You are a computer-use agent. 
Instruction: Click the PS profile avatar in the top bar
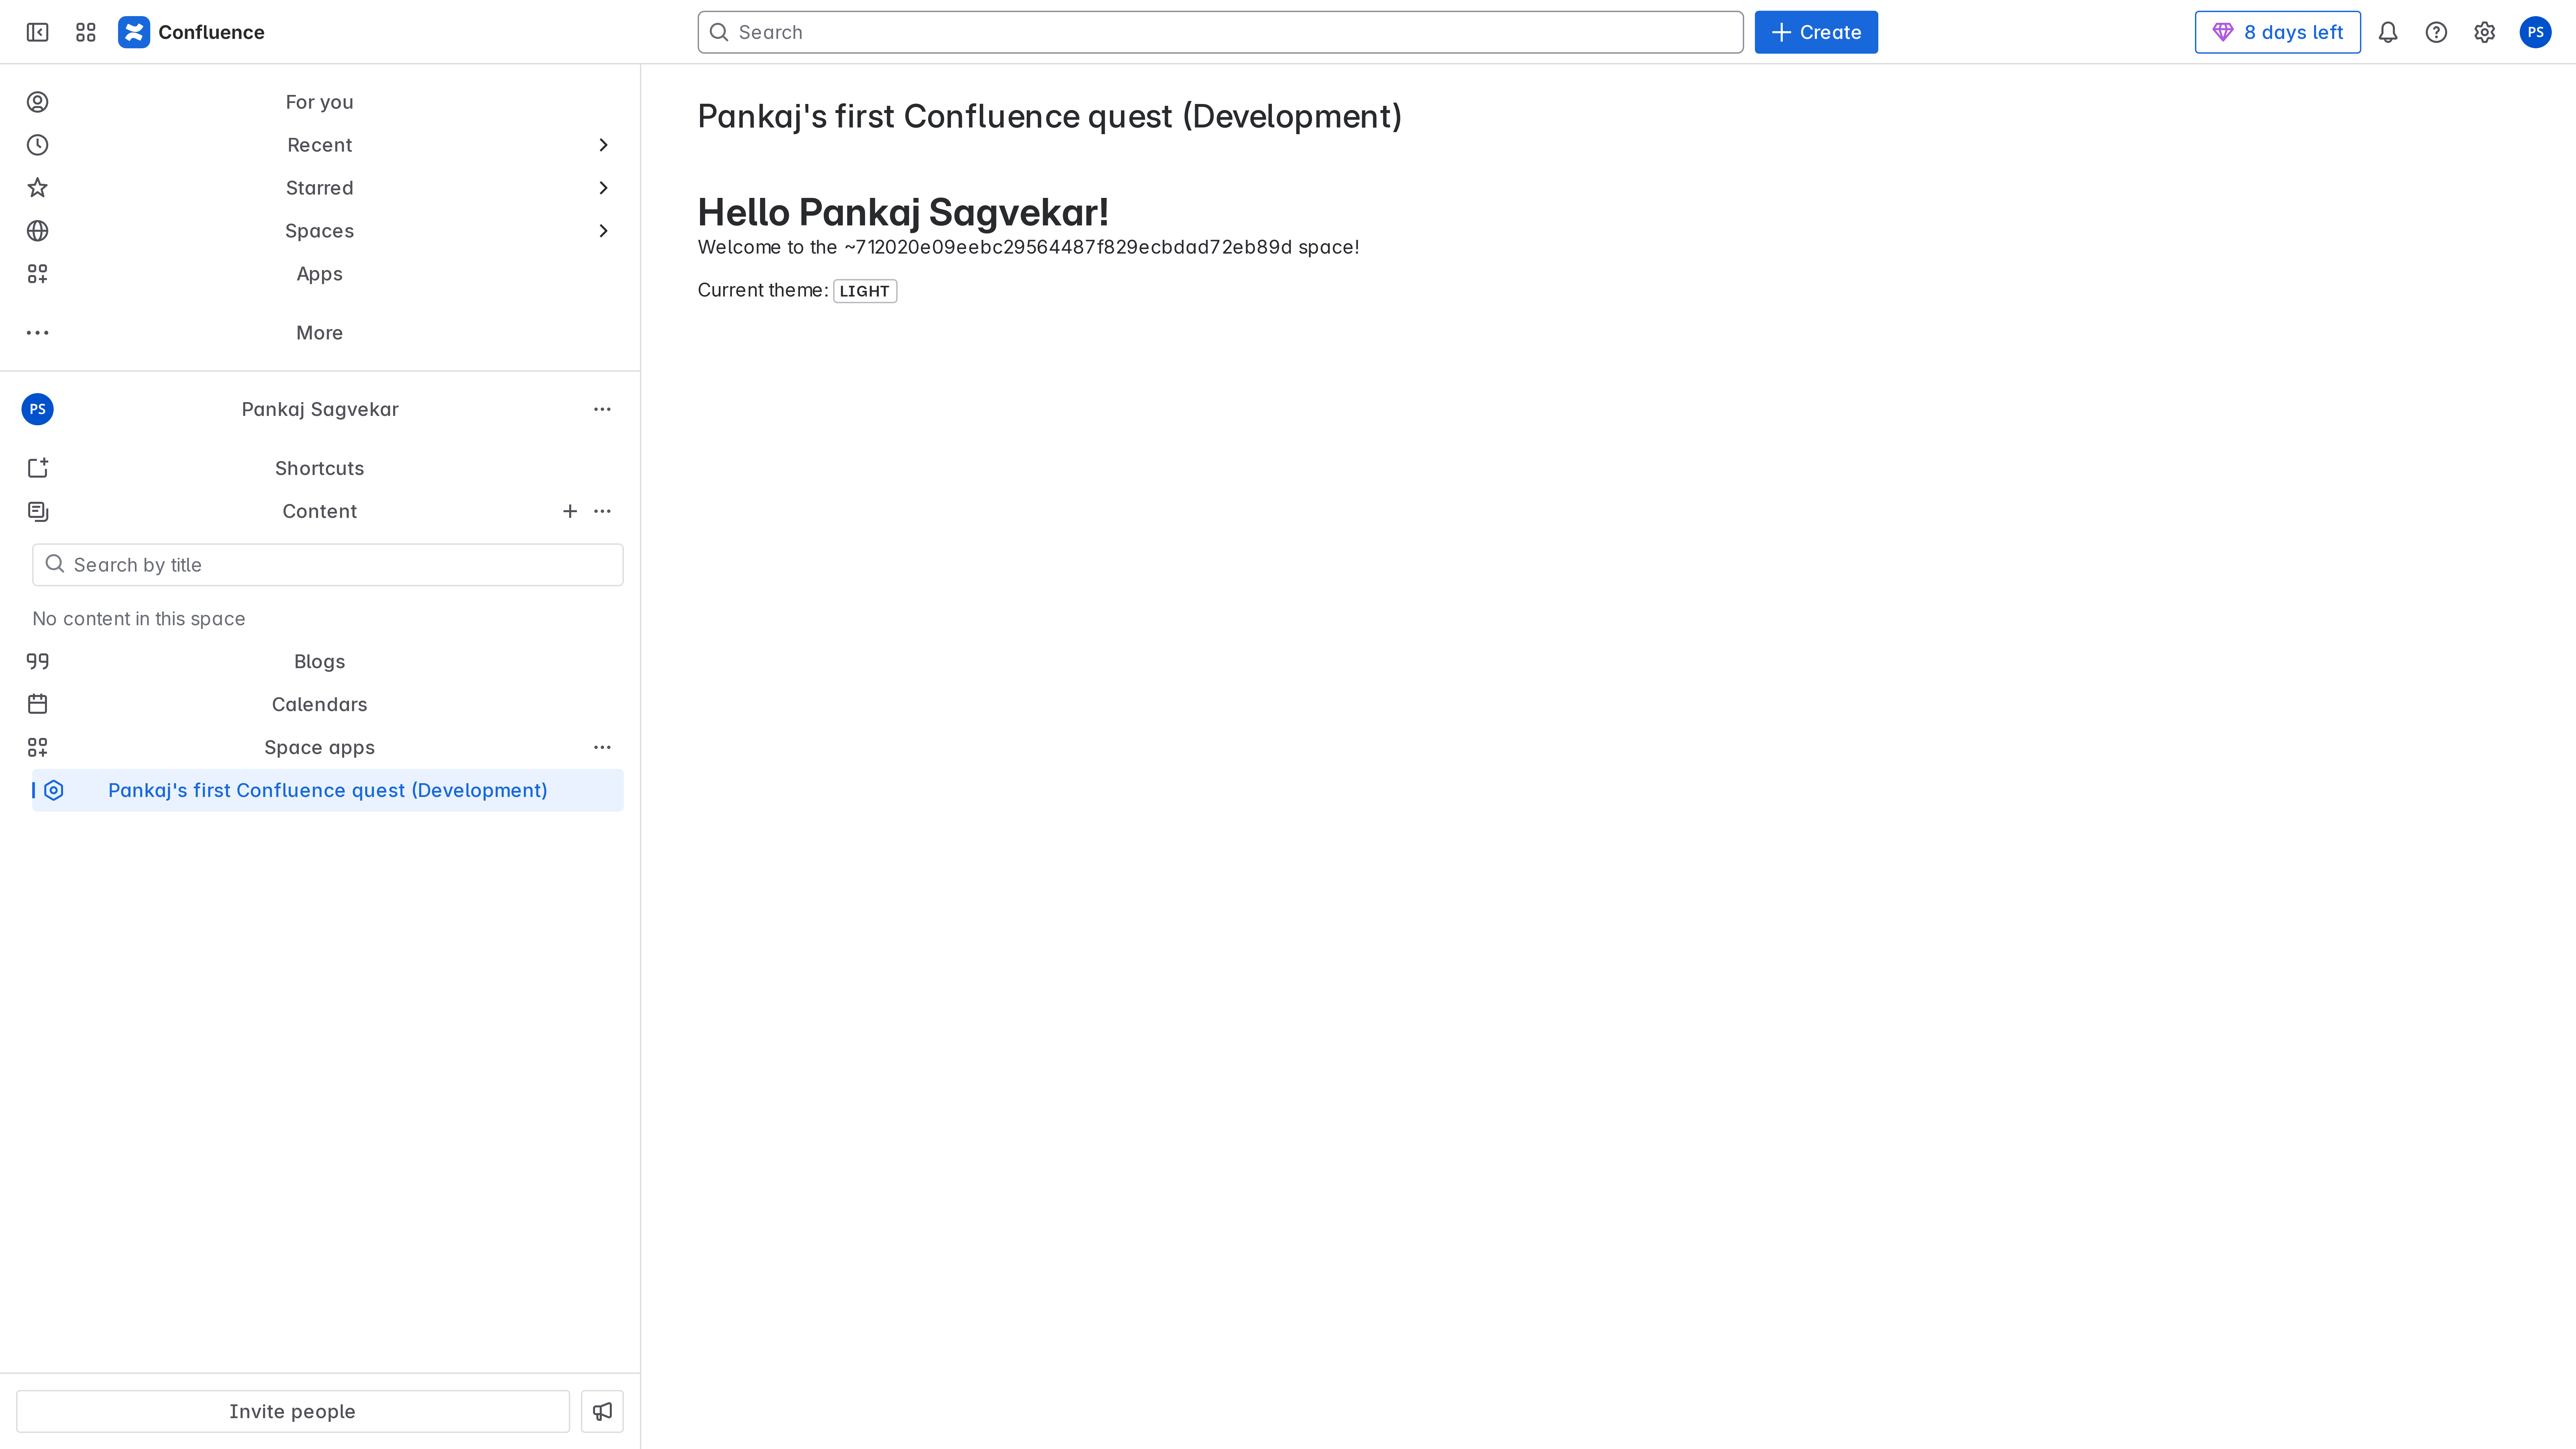click(2535, 32)
